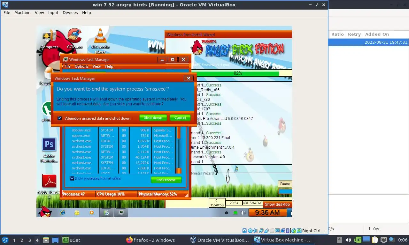Open VirtualBox Input menu
Viewport: 409px width, 245px height.
[x=53, y=12]
